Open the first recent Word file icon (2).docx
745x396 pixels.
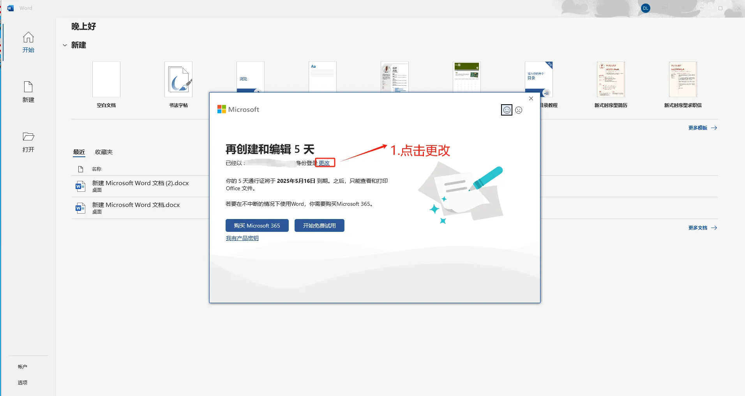[x=80, y=186]
